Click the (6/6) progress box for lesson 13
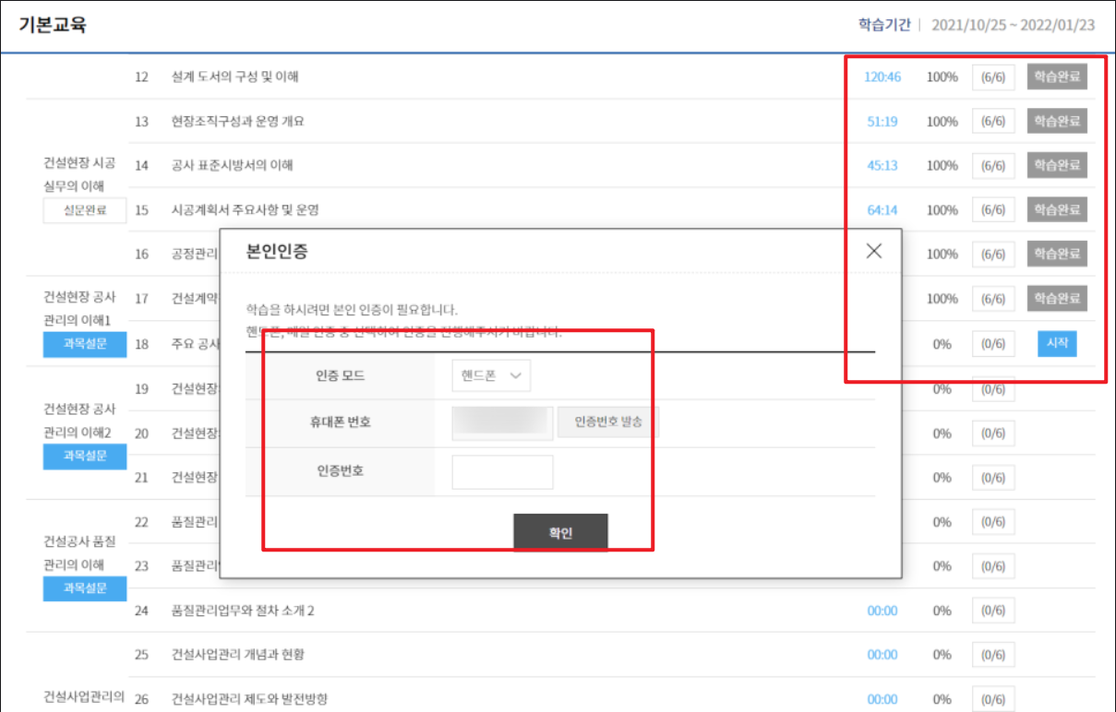 pos(992,121)
